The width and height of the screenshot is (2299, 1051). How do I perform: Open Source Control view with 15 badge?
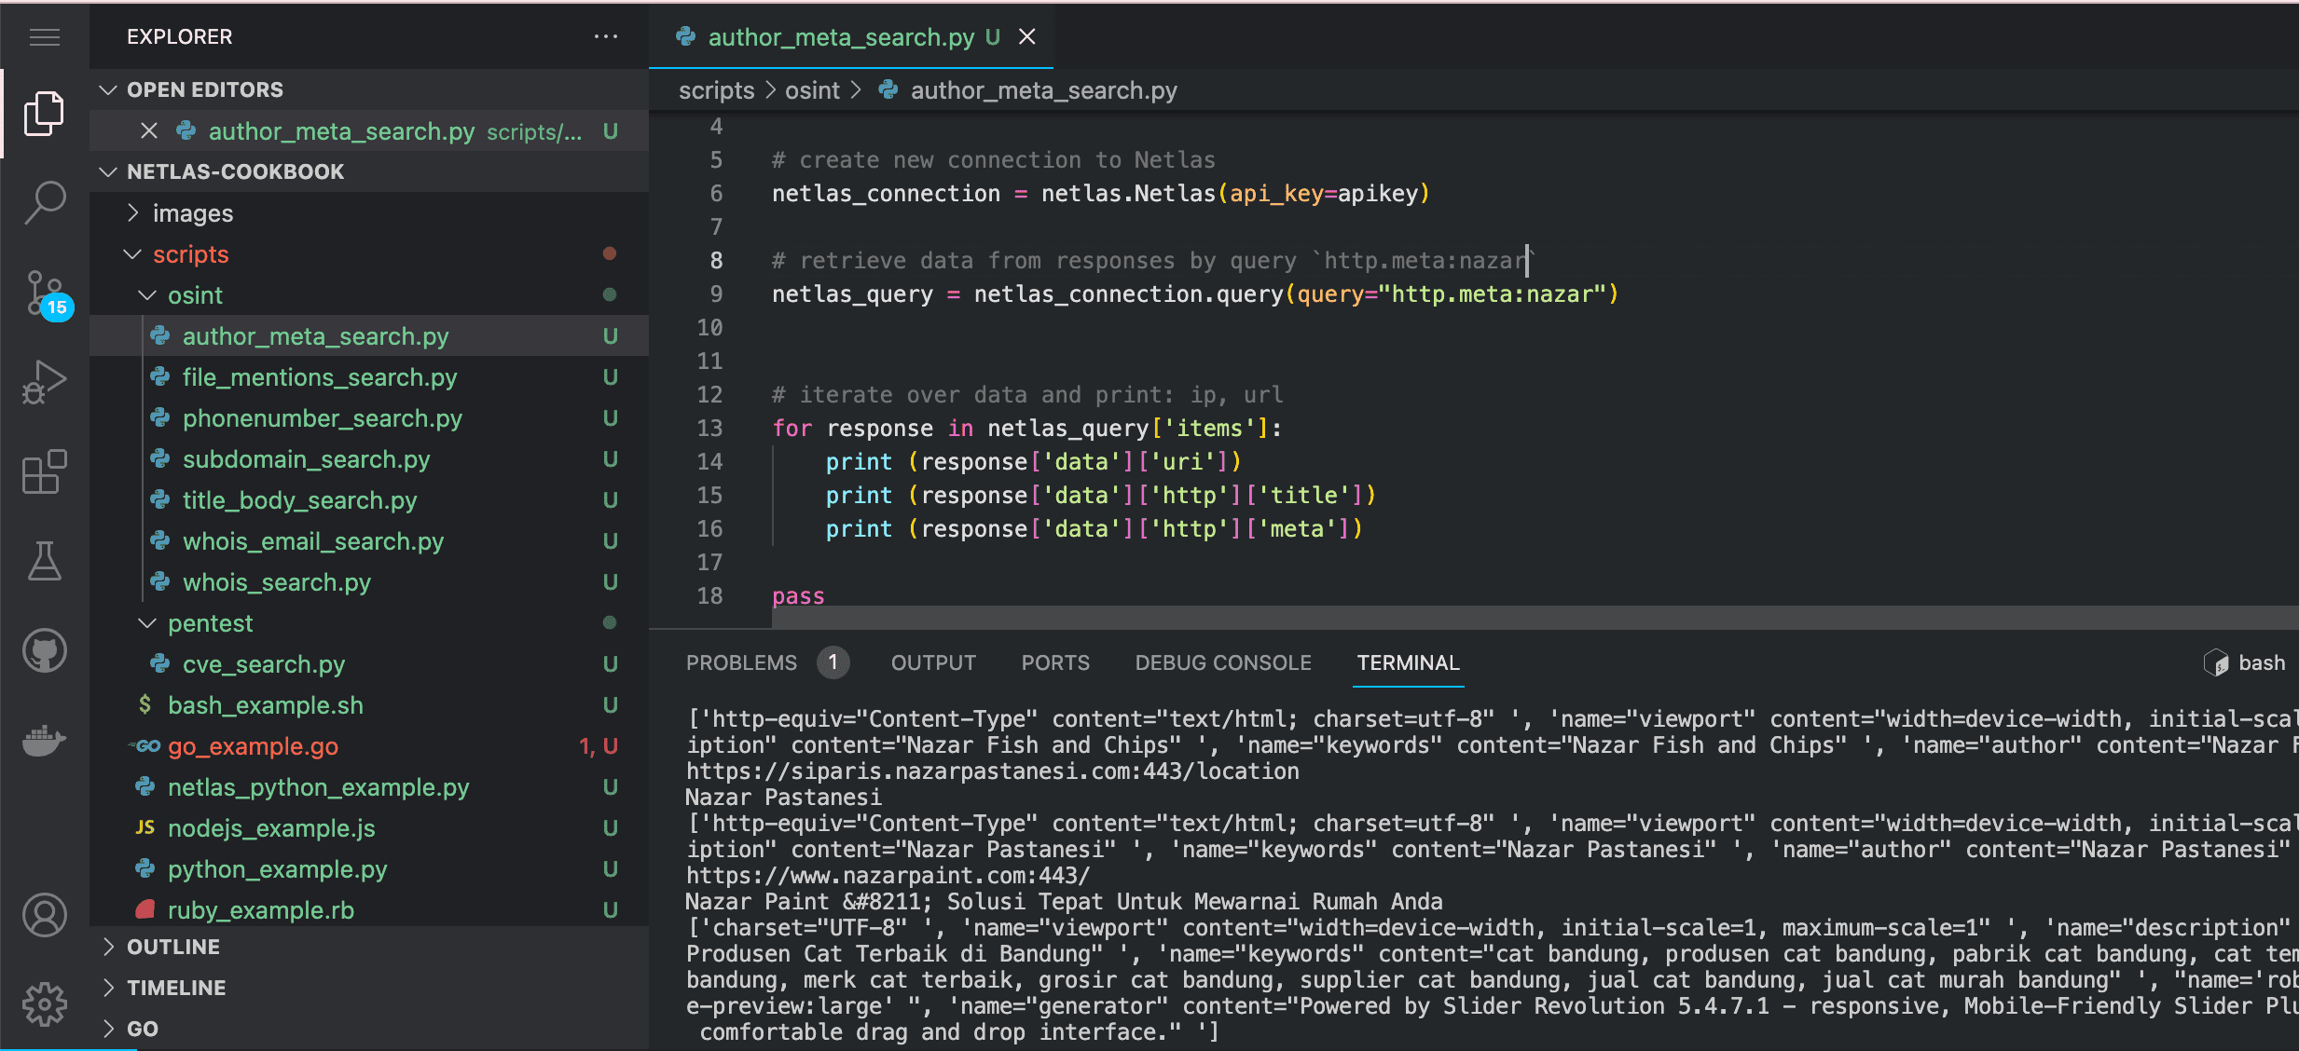[x=44, y=293]
